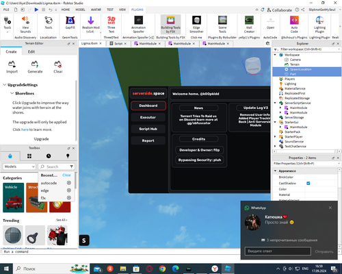
Task: Activate Building Tools by F3X
Action: 171,25
